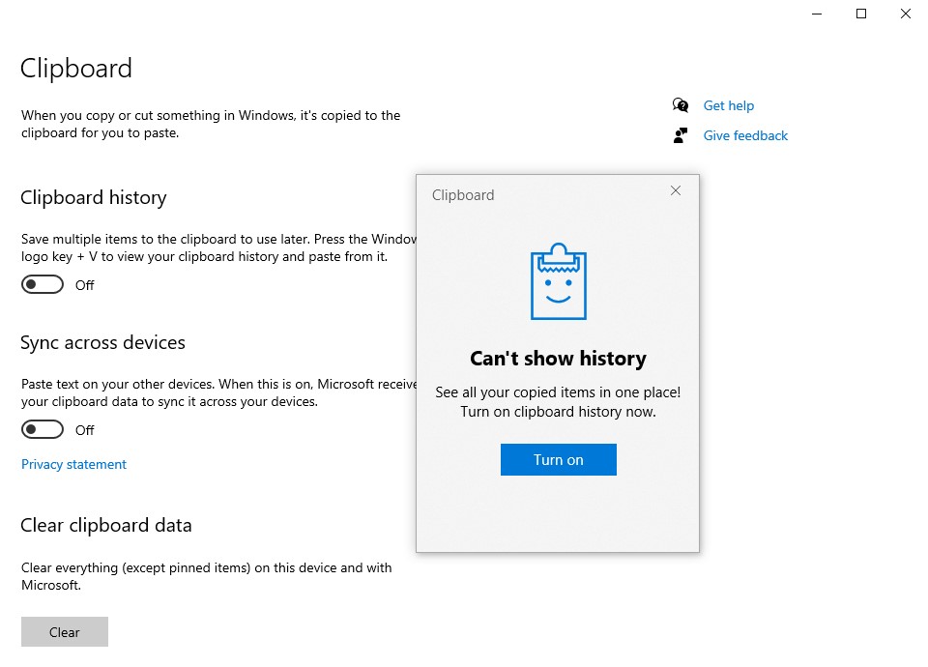
Task: Turn on Sync across devices toggle
Action: point(43,429)
